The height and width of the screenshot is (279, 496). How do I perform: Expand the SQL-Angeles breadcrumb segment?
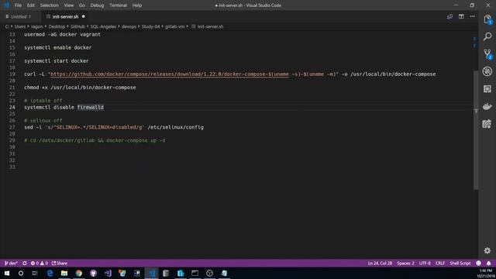103,26
